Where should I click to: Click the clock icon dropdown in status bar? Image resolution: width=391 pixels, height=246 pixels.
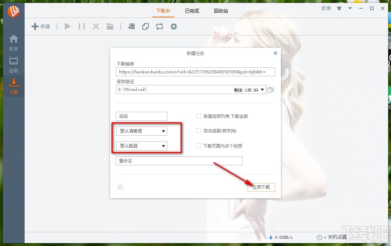[x=321, y=237]
